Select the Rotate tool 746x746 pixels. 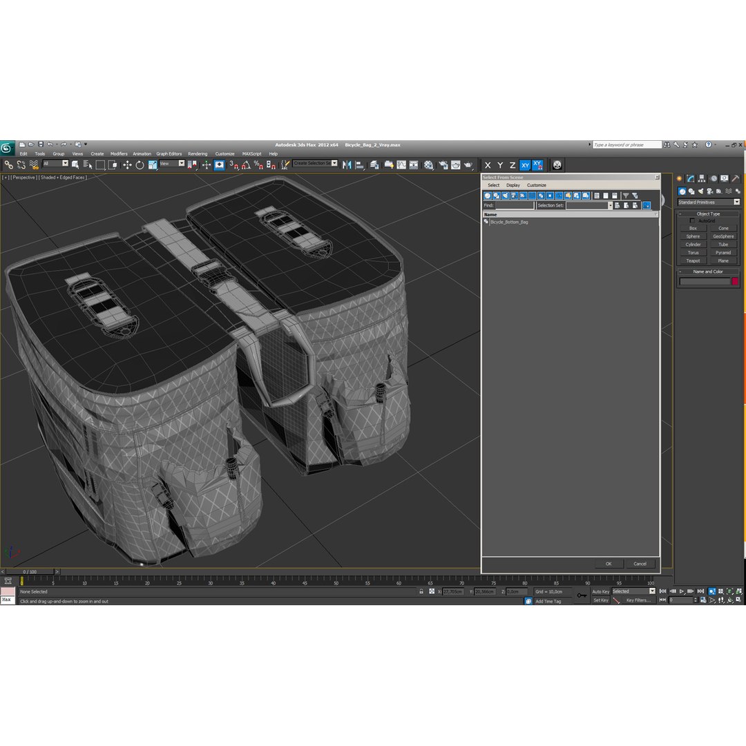point(140,165)
